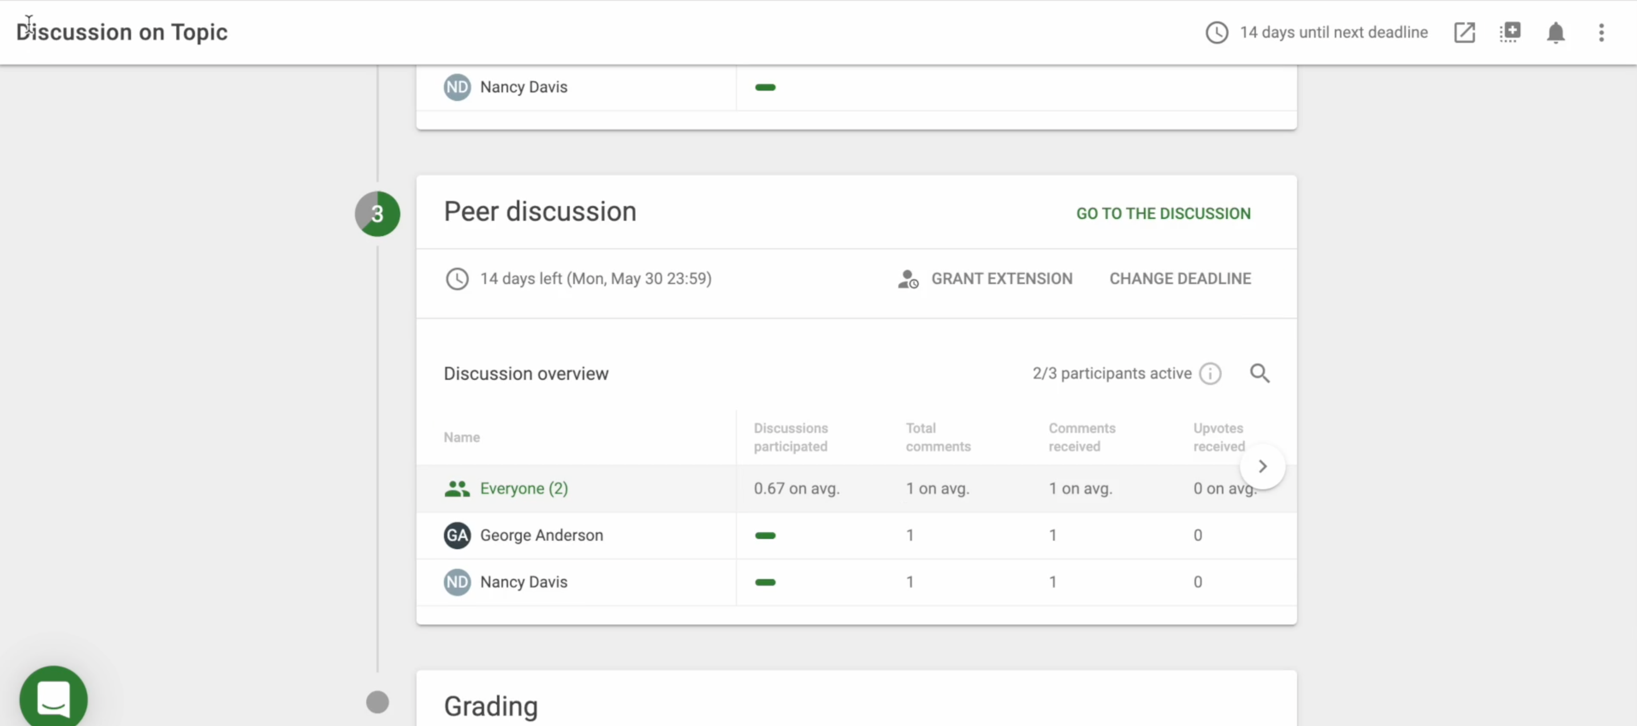The height and width of the screenshot is (726, 1637).
Task: Click the clock icon by next deadline
Action: 1216,33
